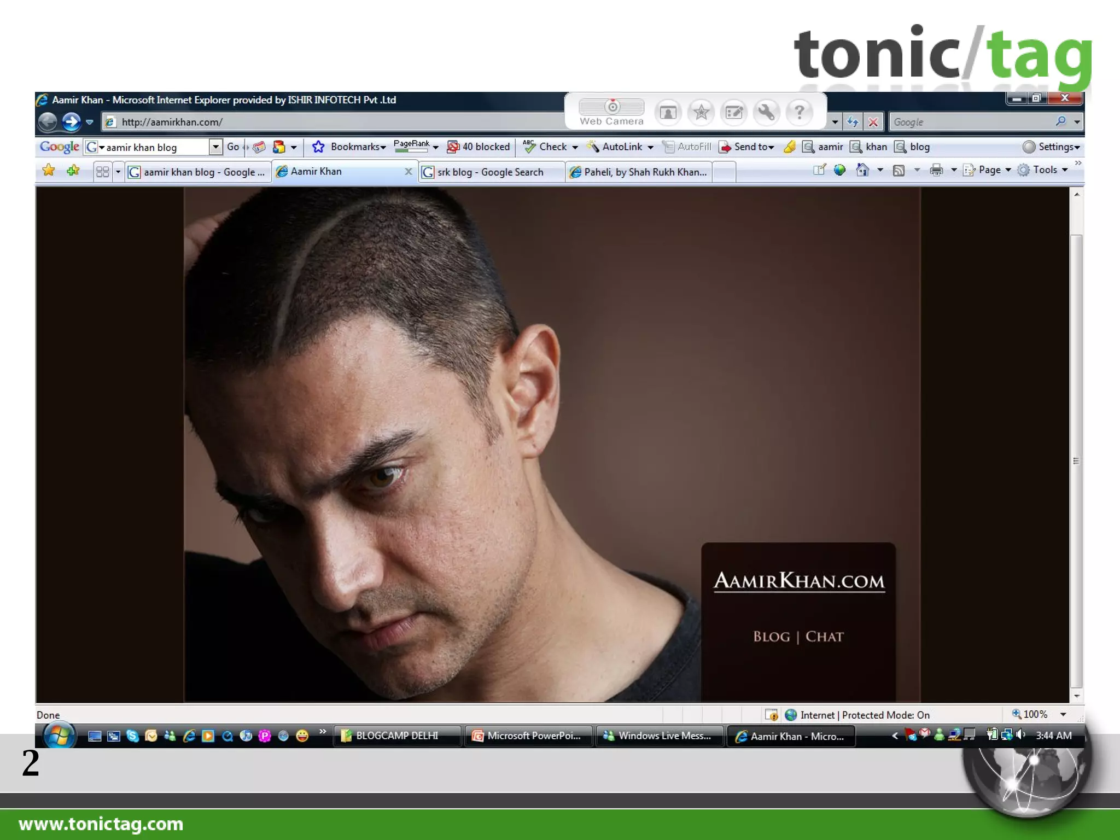Click the zoom level 100% control
Screen dimensions: 1120x840
coord(1034,714)
